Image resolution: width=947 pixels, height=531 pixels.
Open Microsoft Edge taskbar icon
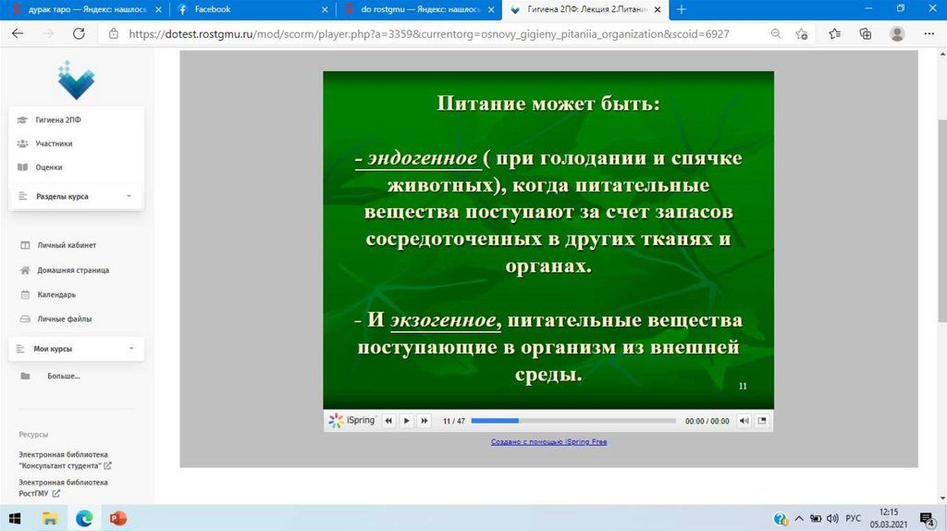tap(84, 518)
